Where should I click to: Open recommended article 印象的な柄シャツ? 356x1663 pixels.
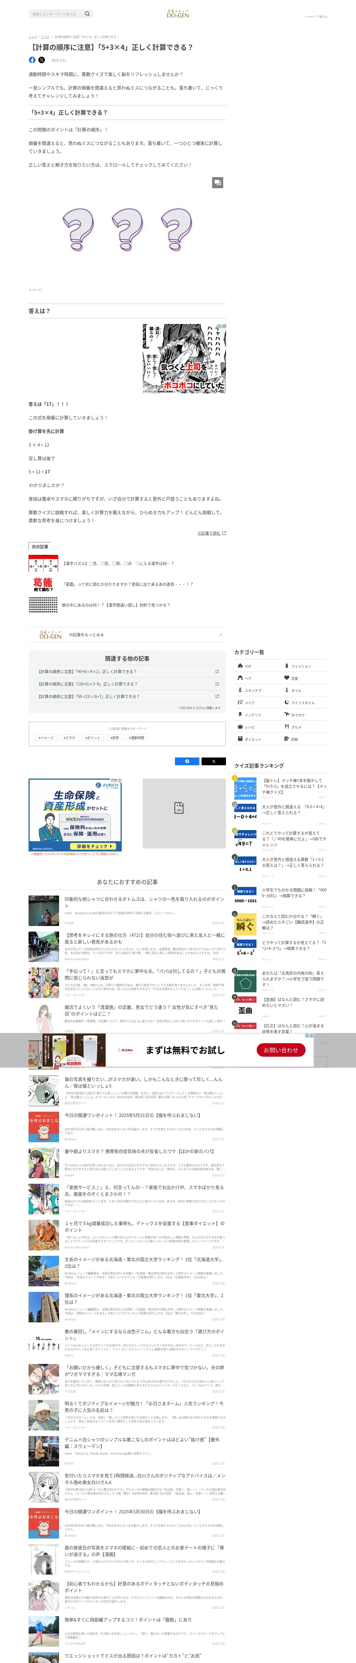coord(127,910)
